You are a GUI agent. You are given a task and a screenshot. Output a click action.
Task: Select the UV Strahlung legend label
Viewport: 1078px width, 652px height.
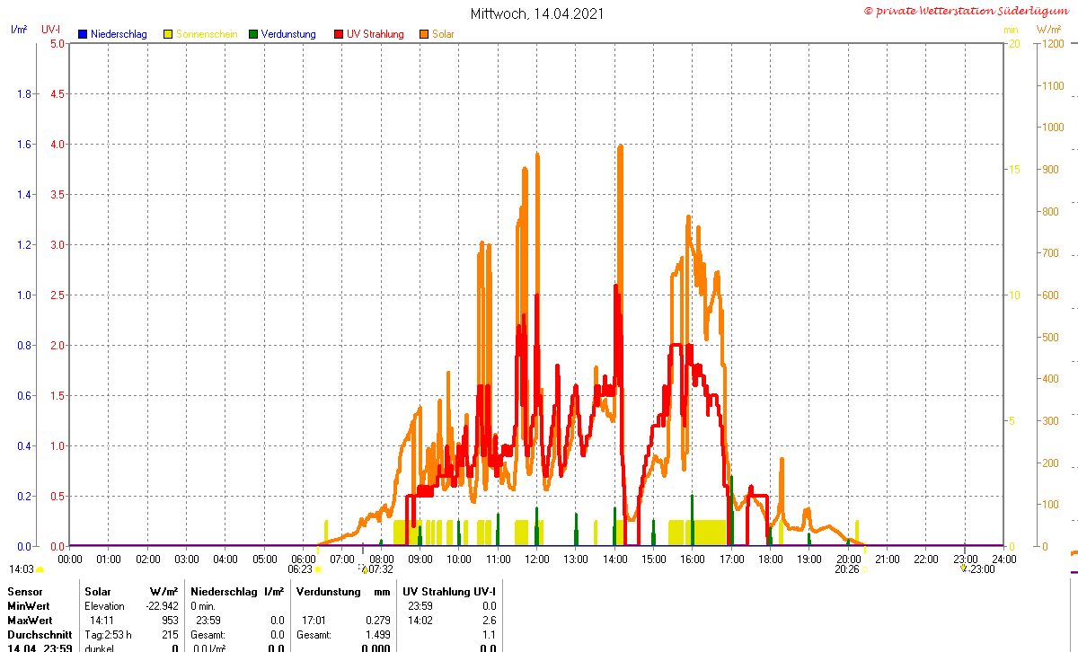[x=376, y=34]
